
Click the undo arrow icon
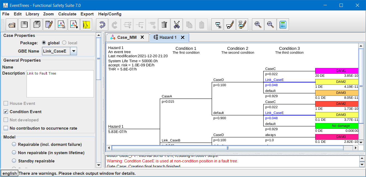coord(102,25)
